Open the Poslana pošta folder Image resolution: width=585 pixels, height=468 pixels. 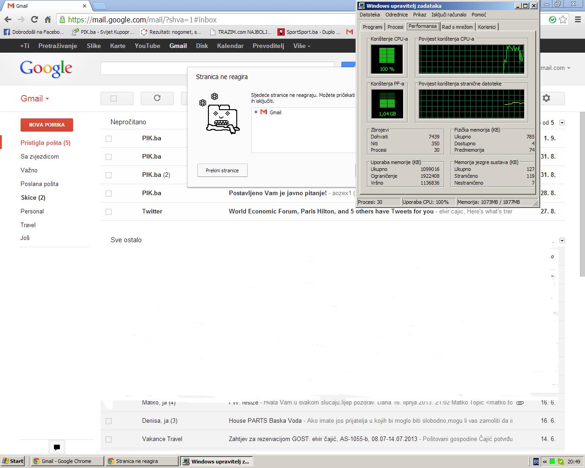click(x=39, y=184)
